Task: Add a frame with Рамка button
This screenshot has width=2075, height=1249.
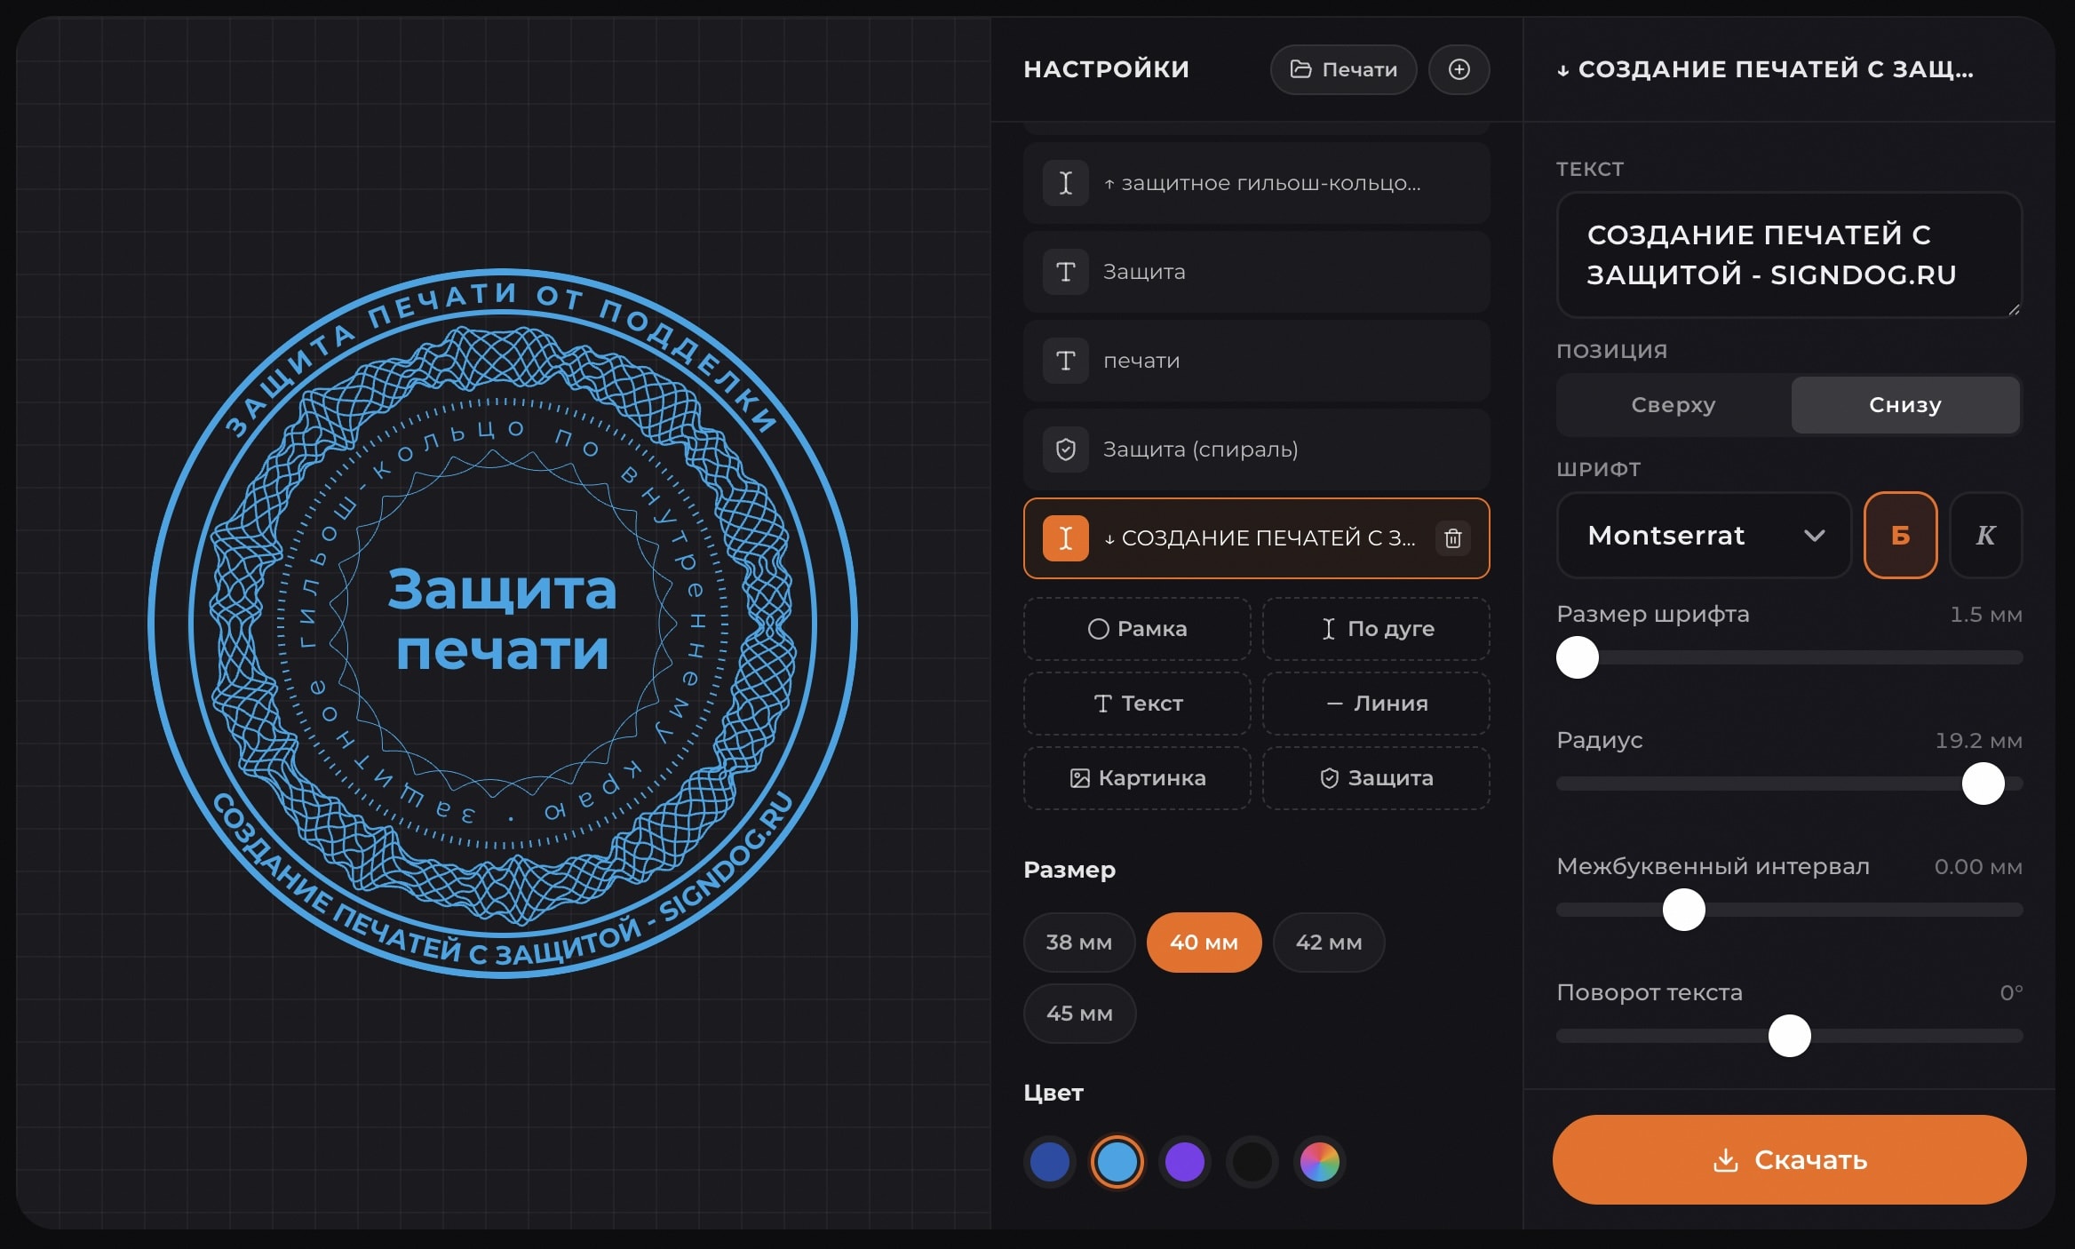Action: point(1137,629)
